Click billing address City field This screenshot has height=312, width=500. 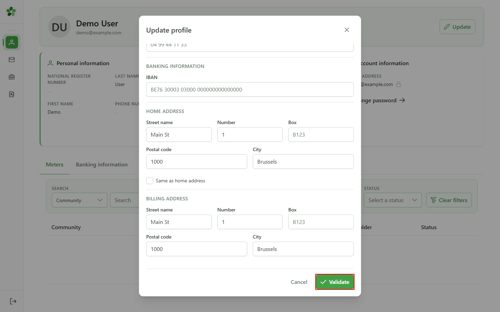(303, 249)
